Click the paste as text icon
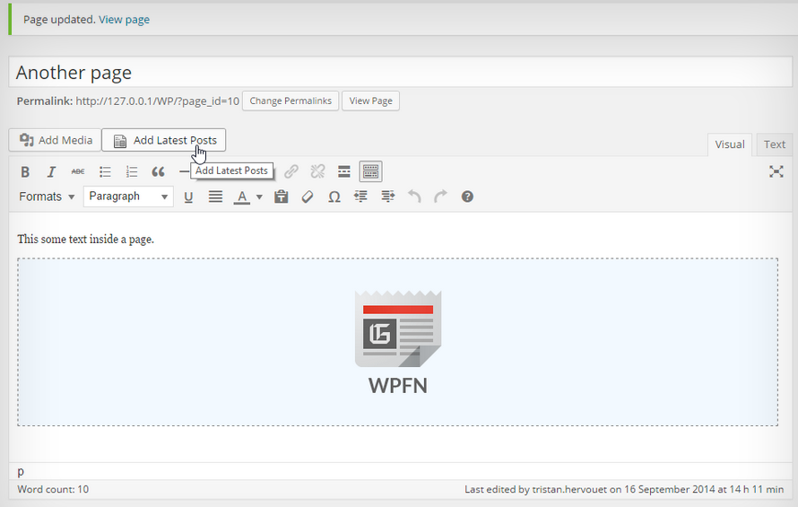Viewport: 798px width, 507px height. [x=281, y=197]
